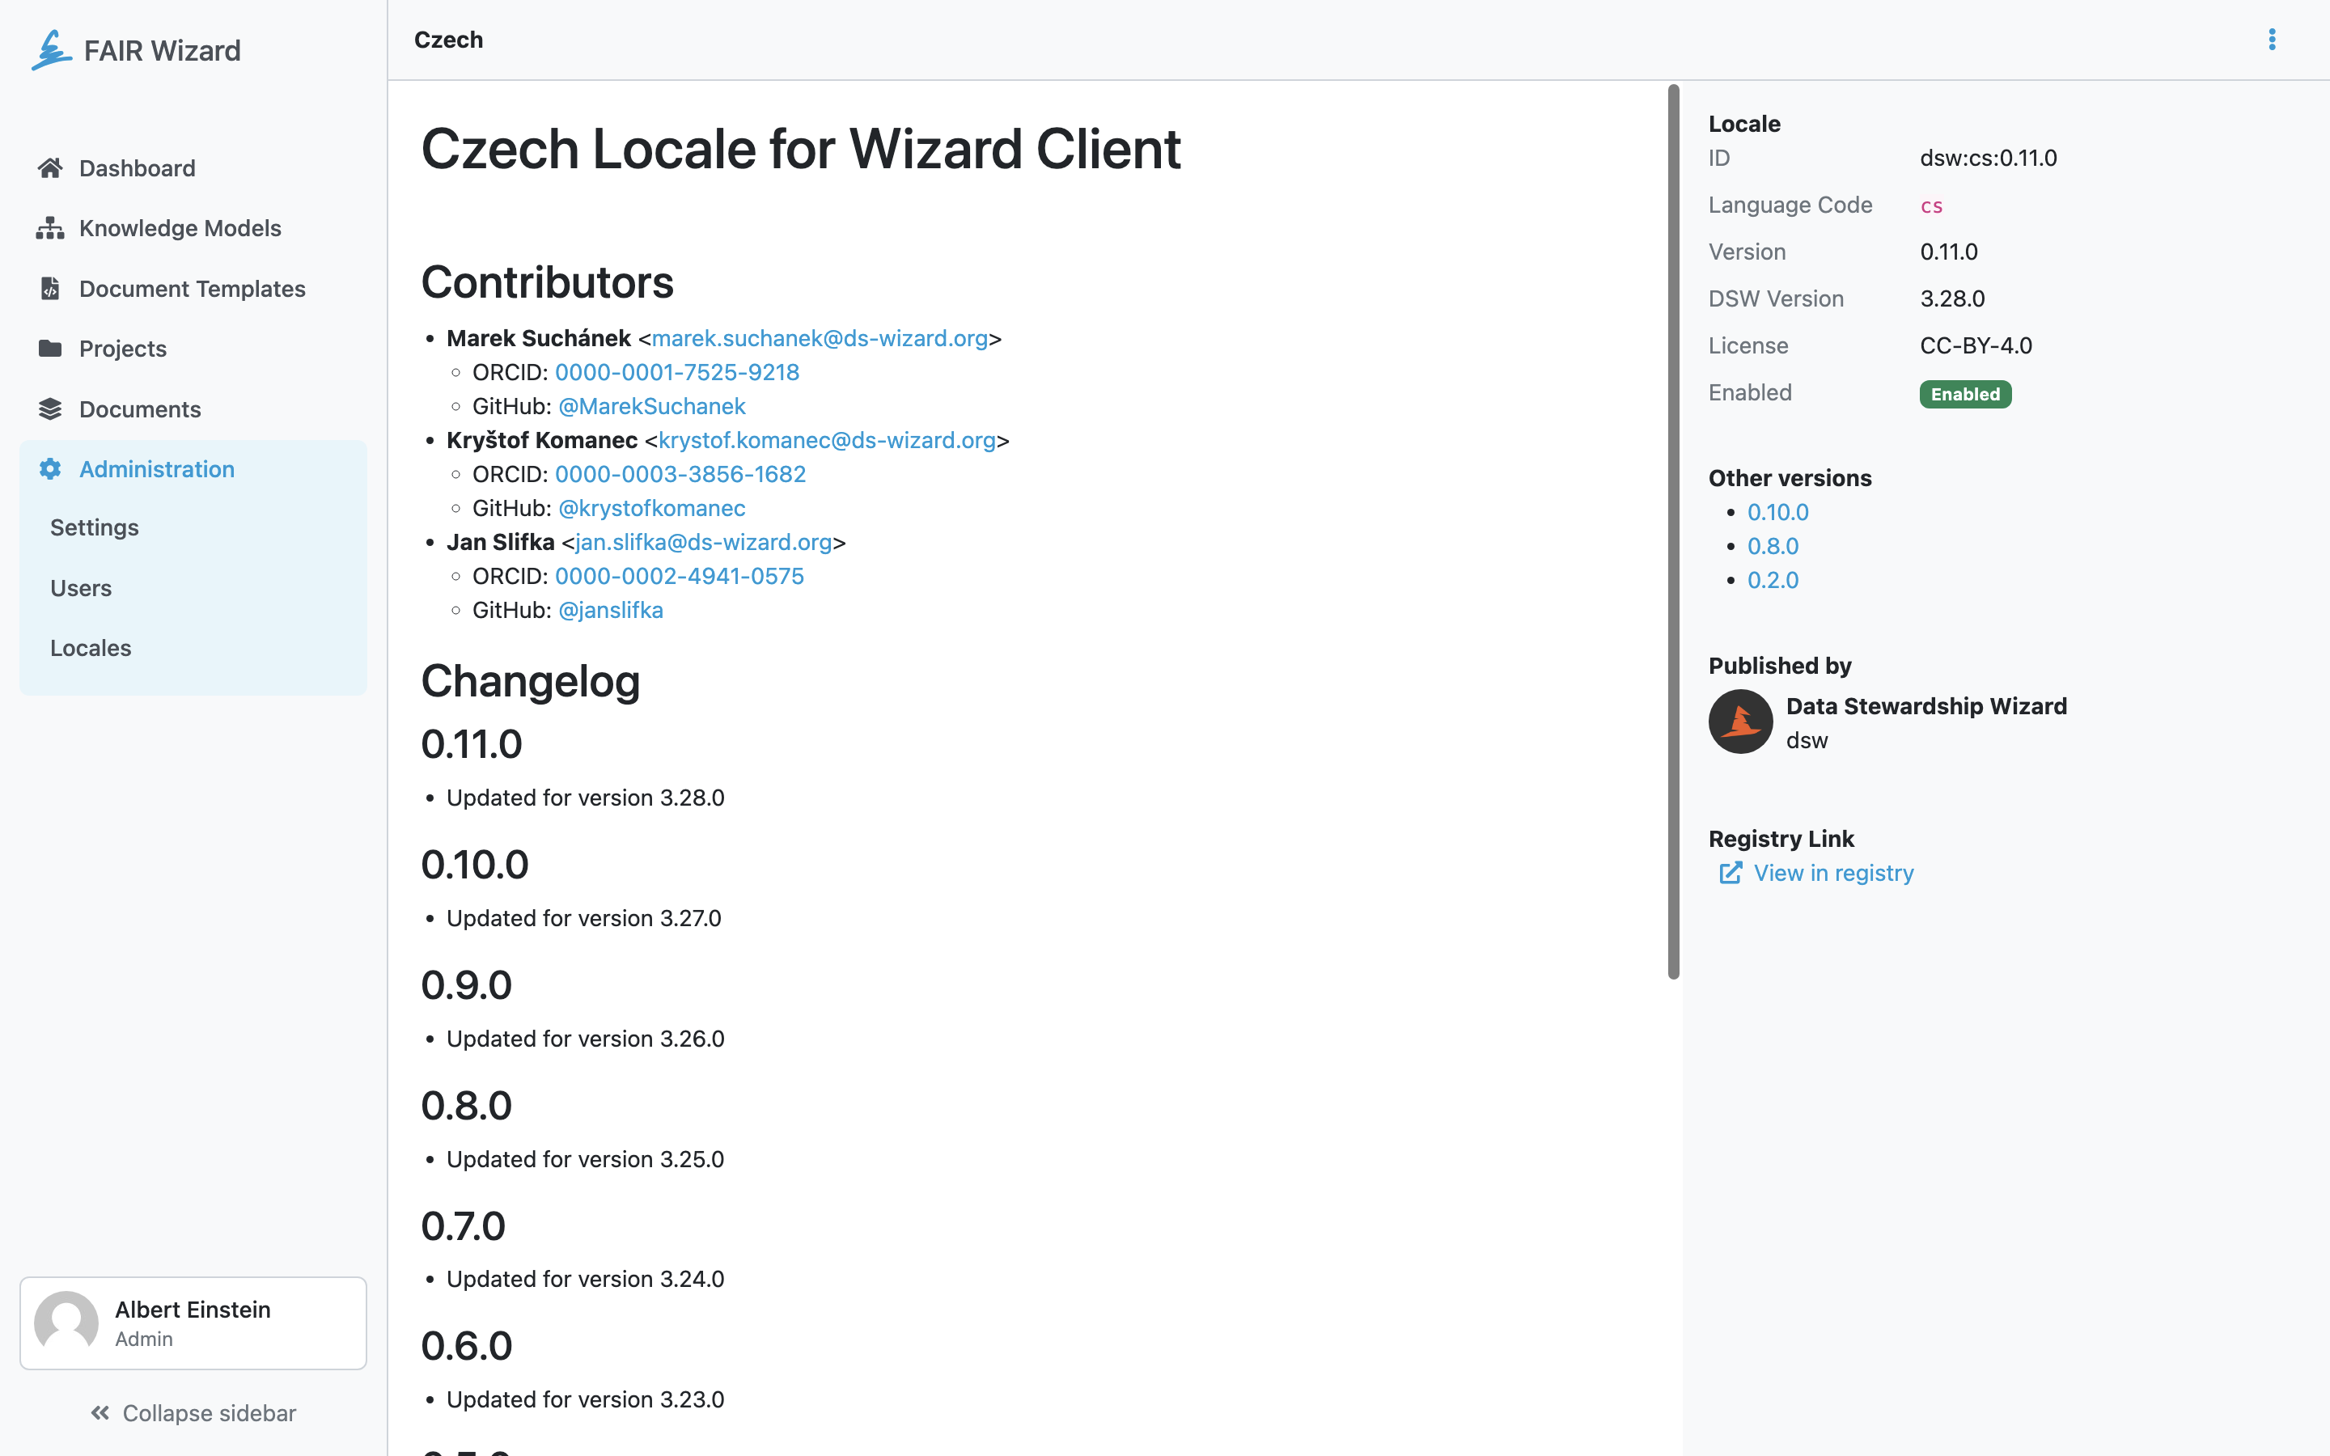Click the Data Stewardship Wizard avatar
This screenshot has width=2330, height=1456.
click(x=1739, y=722)
